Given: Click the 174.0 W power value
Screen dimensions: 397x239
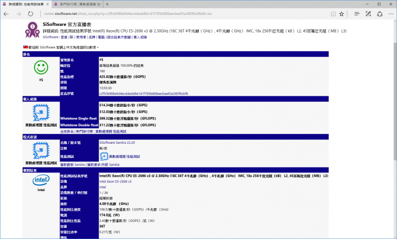Looking at the screenshot, I should tap(109, 215).
